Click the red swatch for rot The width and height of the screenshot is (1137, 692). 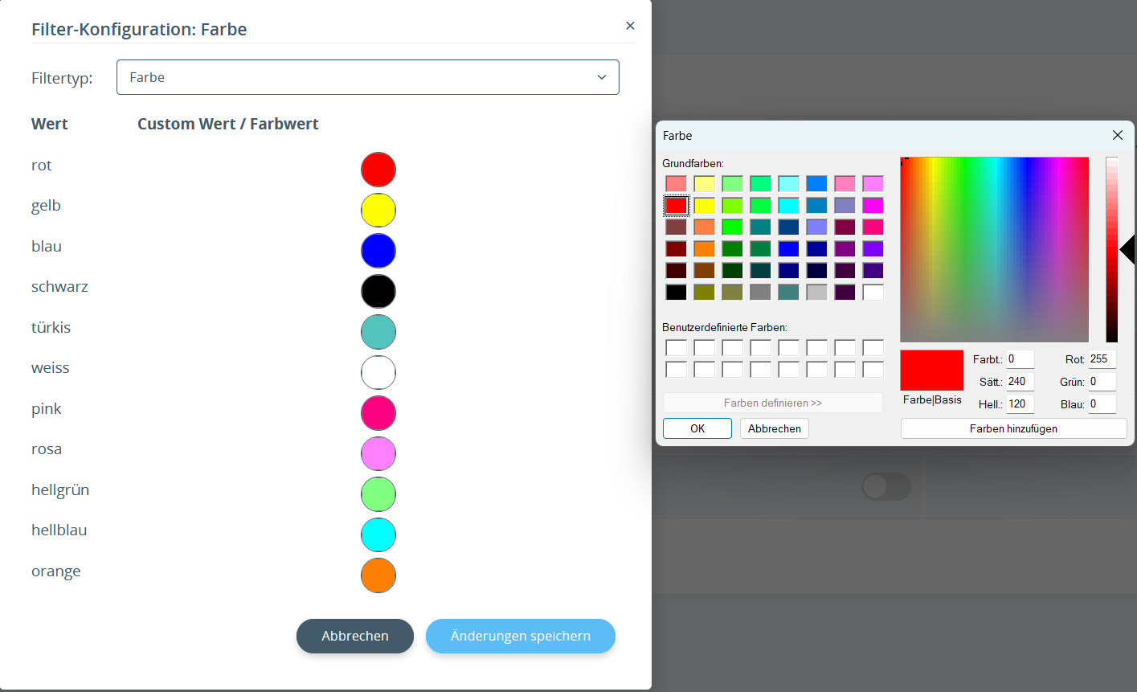[378, 170]
